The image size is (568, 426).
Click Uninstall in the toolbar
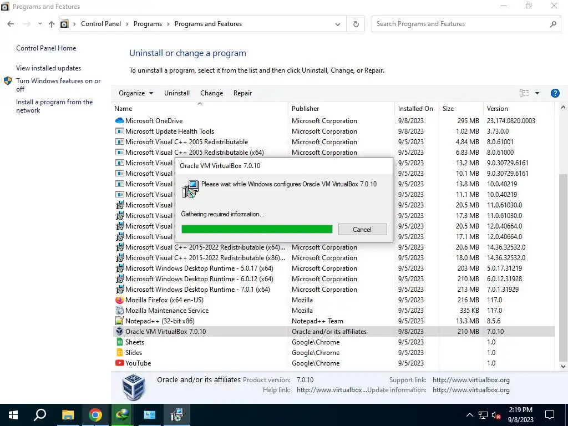177,93
